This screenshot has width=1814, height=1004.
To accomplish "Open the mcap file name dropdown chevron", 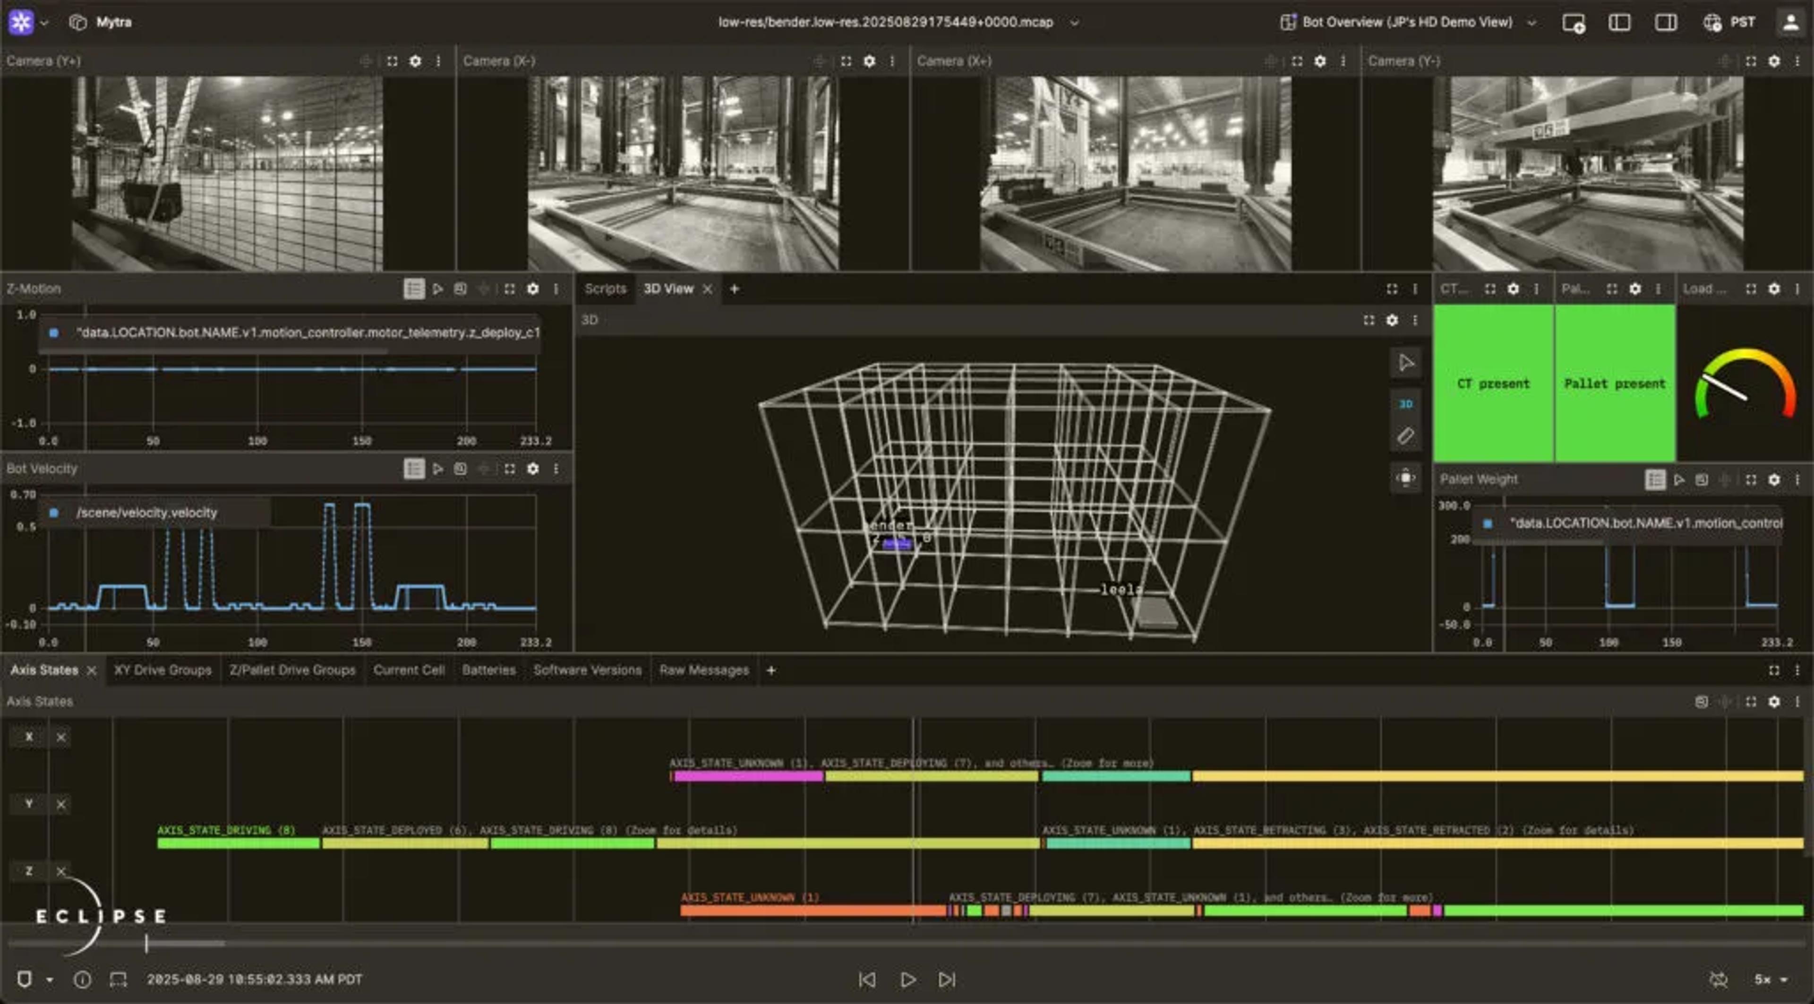I will pos(1075,23).
